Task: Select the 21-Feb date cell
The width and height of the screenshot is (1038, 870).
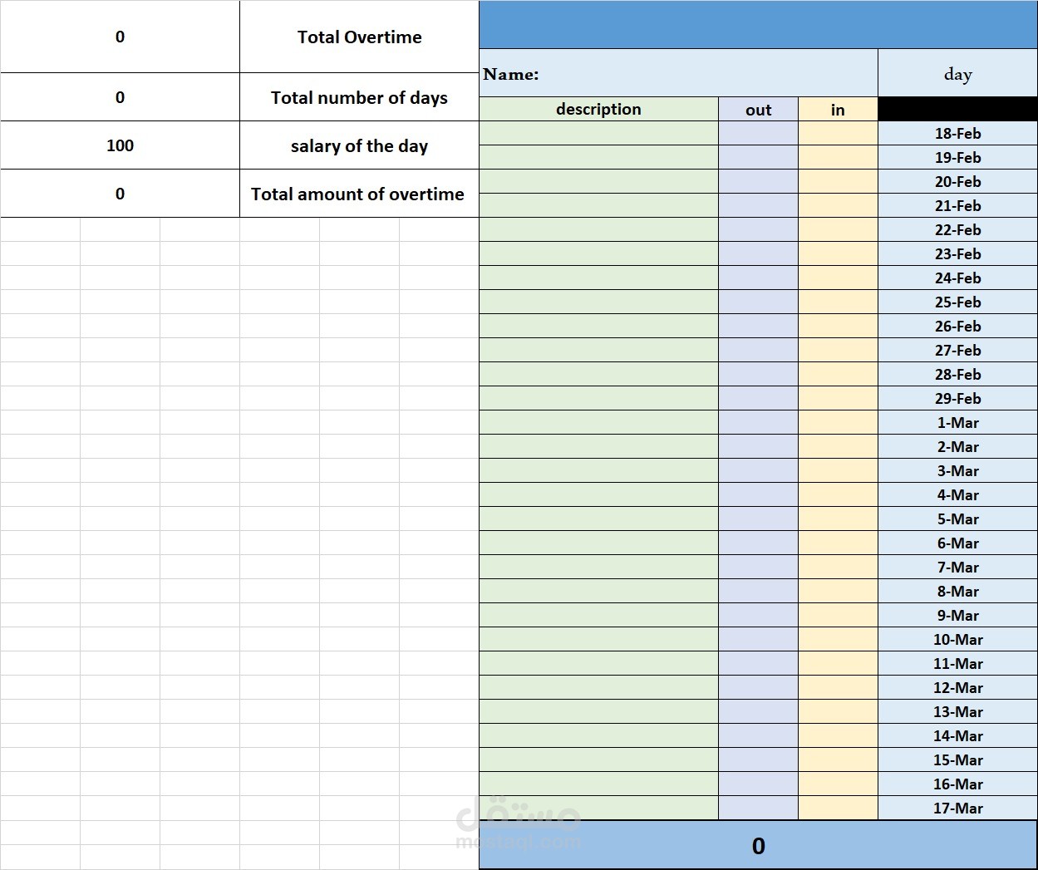Action: point(957,205)
